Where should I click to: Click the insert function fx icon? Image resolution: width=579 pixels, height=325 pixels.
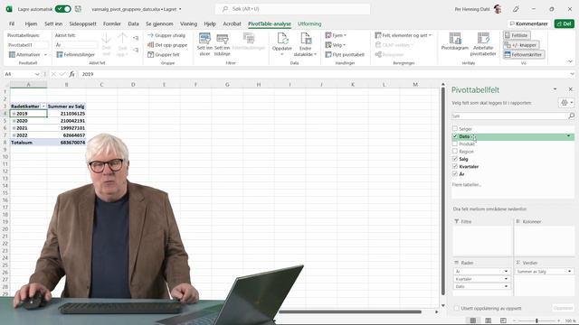click(72, 74)
